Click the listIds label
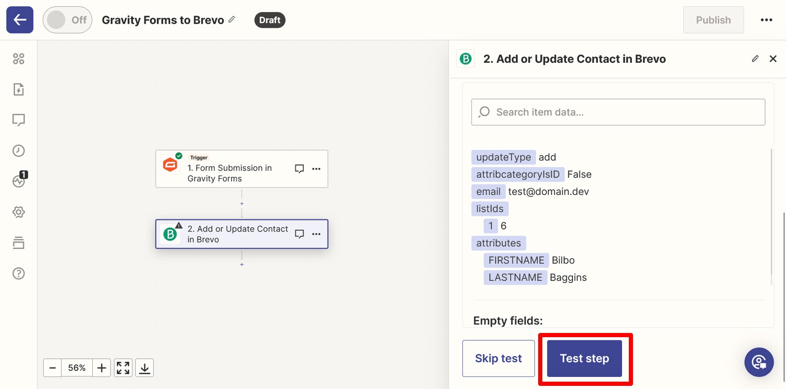This screenshot has height=389, width=786. coord(490,209)
